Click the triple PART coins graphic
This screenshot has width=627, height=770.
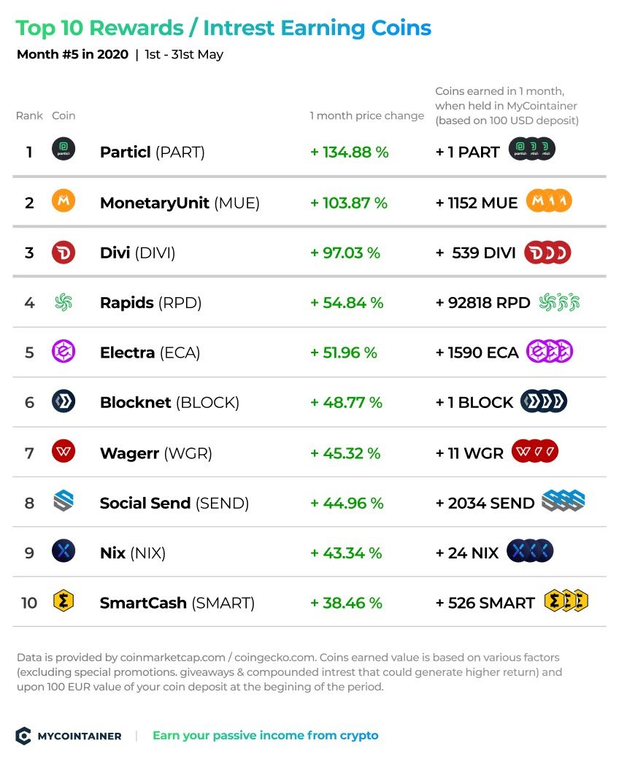coord(532,149)
